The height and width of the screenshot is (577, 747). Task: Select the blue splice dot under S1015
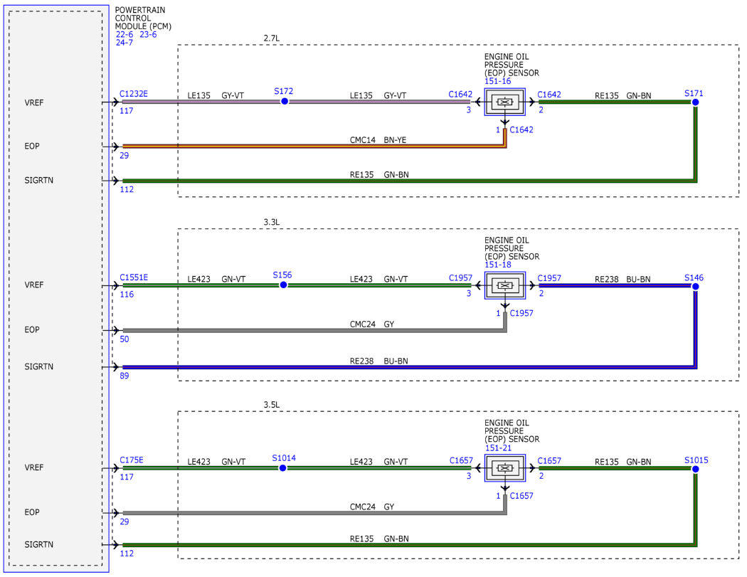coord(695,469)
